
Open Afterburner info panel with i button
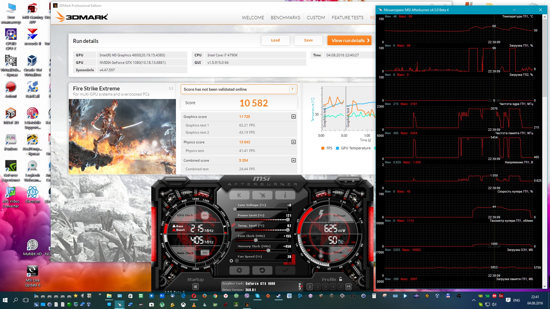tap(285, 195)
